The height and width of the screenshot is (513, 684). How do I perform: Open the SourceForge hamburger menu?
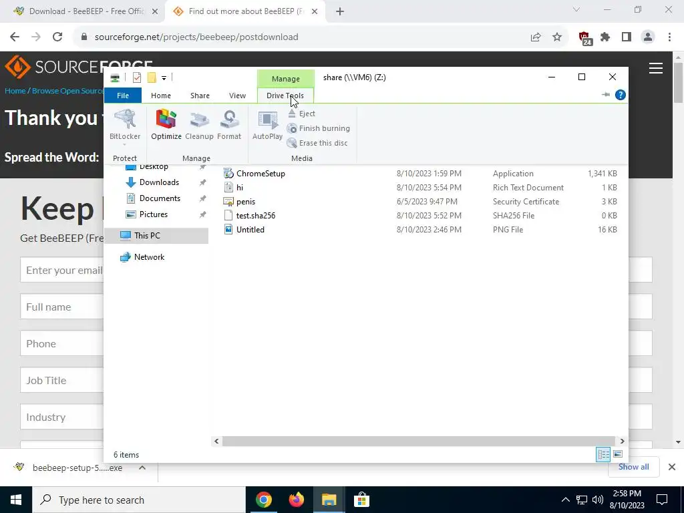(656, 69)
